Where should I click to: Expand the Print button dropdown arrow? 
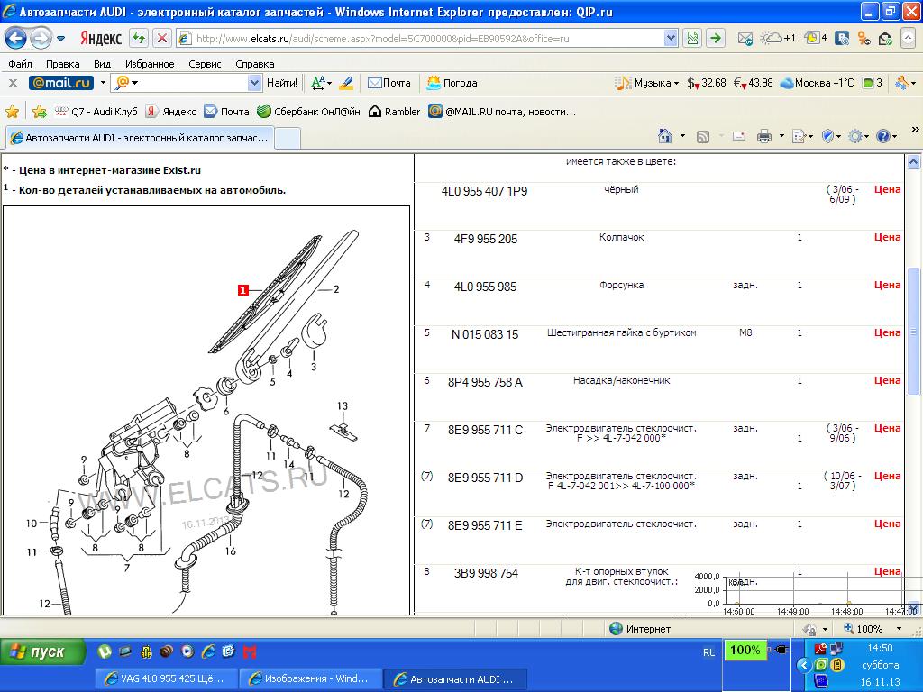click(781, 137)
